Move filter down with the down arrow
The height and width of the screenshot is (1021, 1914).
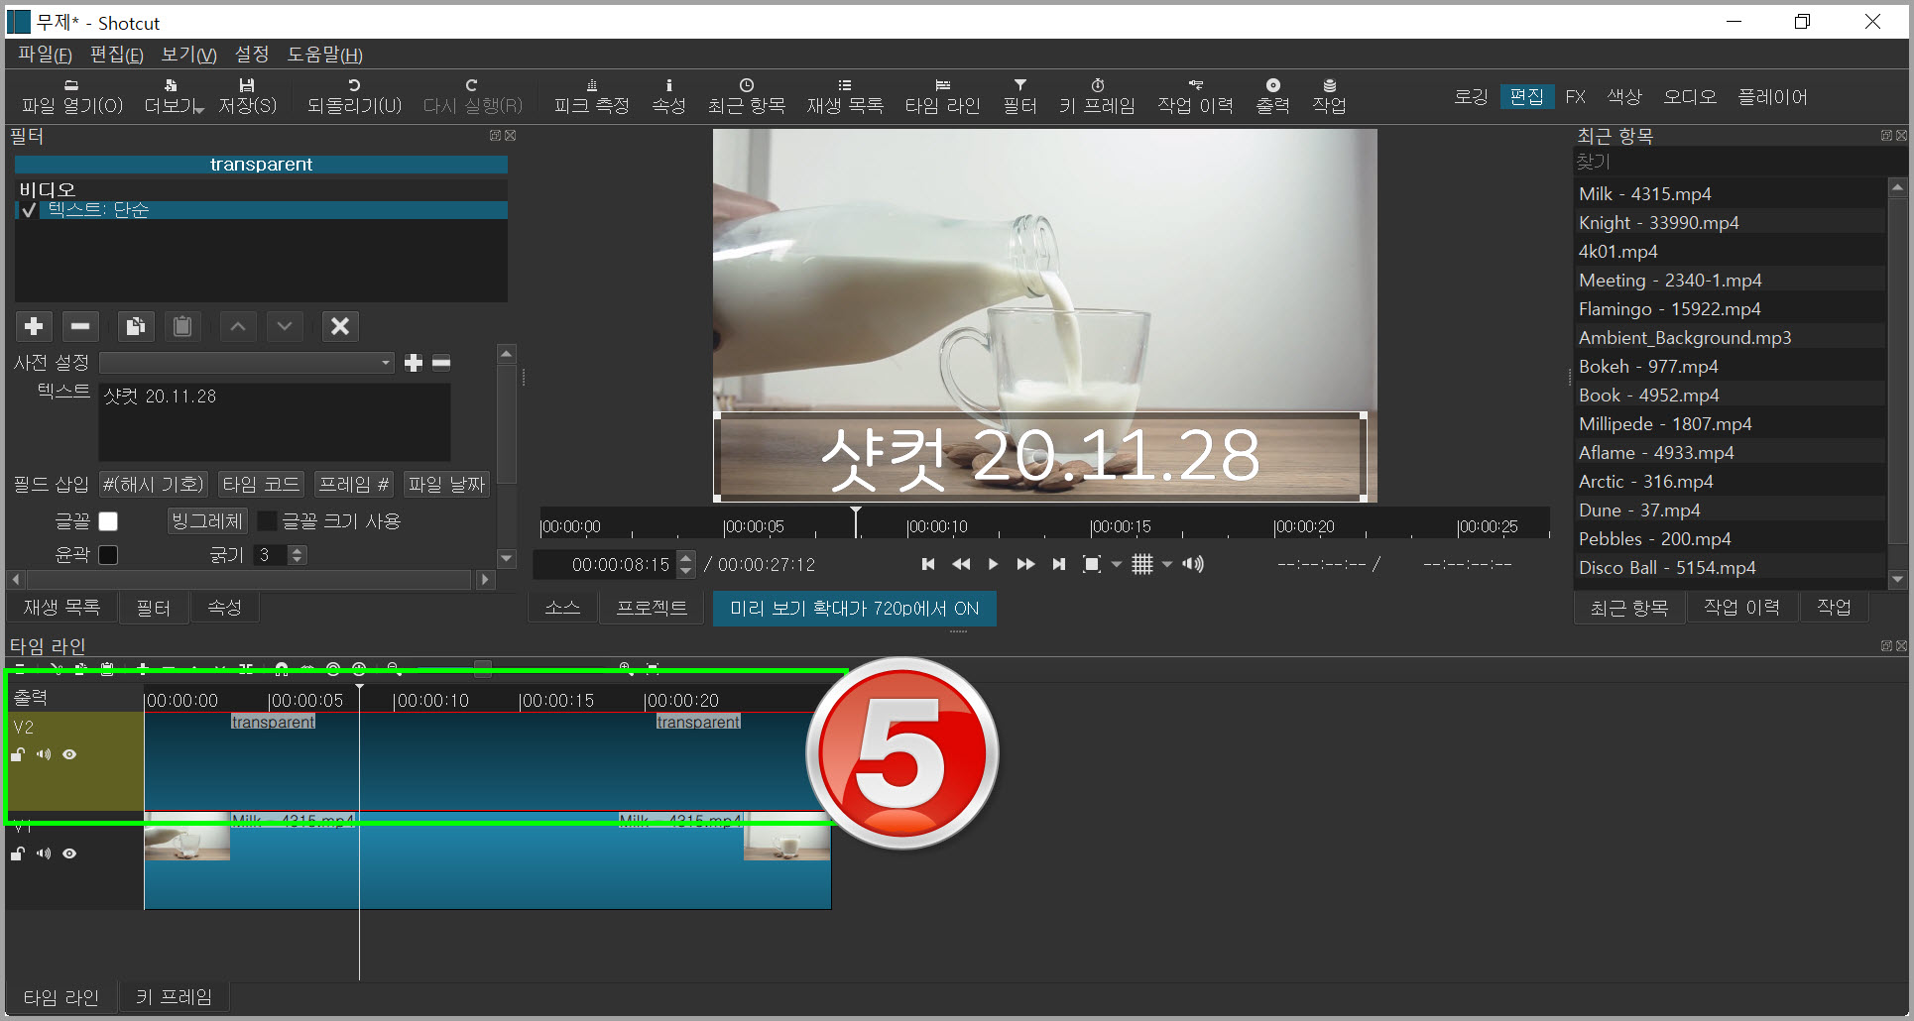[285, 326]
